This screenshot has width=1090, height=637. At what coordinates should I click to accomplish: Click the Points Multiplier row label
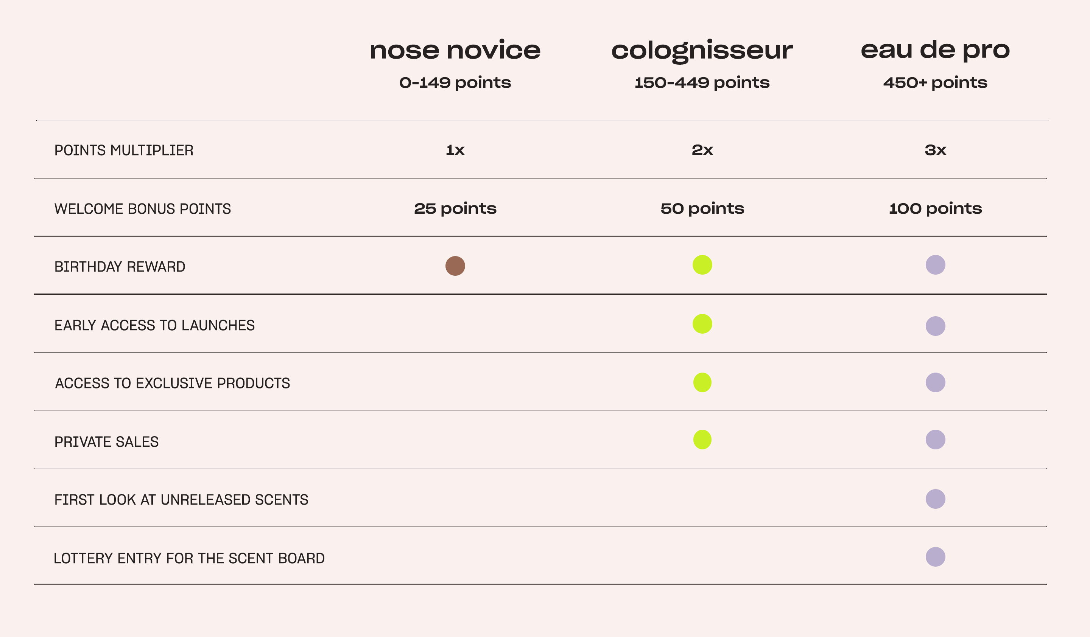pyautogui.click(x=124, y=151)
